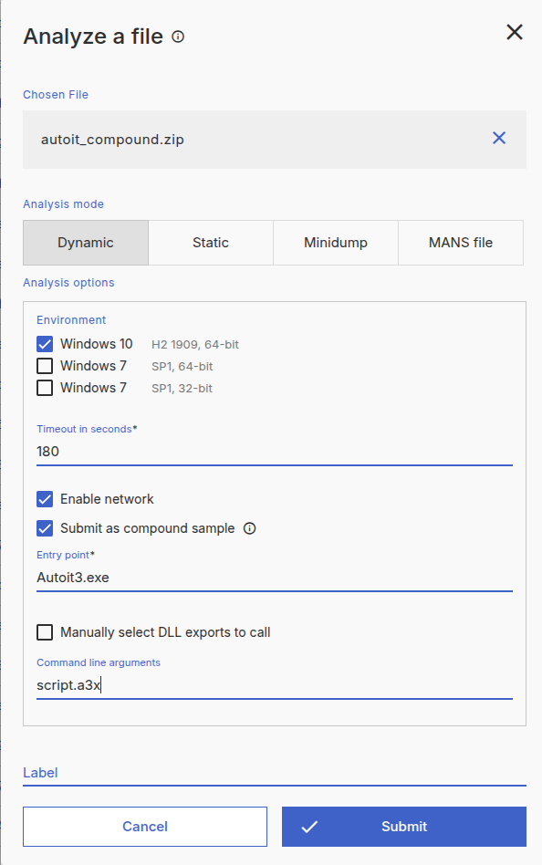Enable Manually select DLL exports to call
The image size is (542, 865).
coord(45,632)
